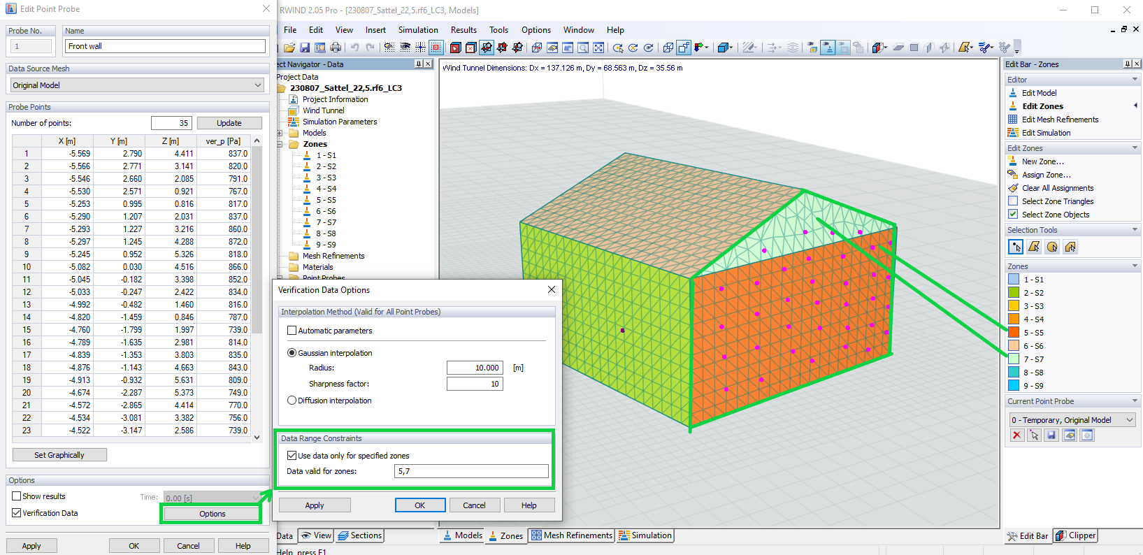This screenshot has width=1143, height=555.
Task: Click the Open file folder icon in toolbar
Action: click(289, 48)
